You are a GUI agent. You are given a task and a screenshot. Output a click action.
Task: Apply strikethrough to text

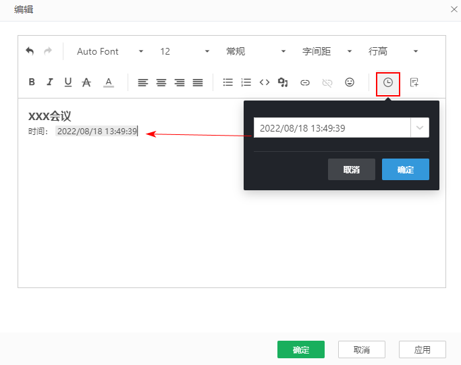click(x=86, y=82)
